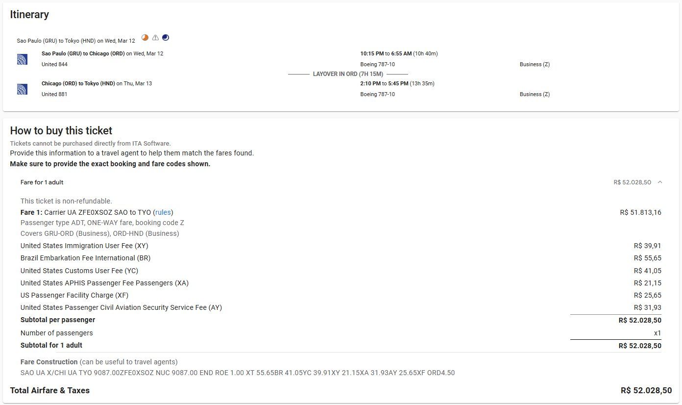The height and width of the screenshot is (405, 682).
Task: Click the R$ 21,15 fee amount
Action: coord(647,283)
